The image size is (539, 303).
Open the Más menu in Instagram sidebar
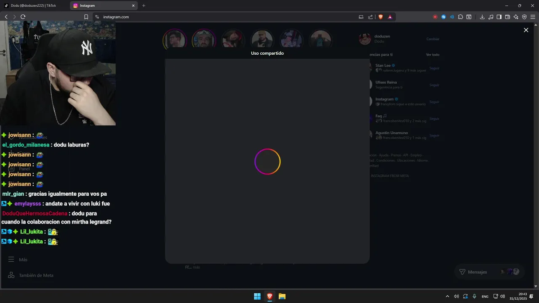tap(18, 260)
